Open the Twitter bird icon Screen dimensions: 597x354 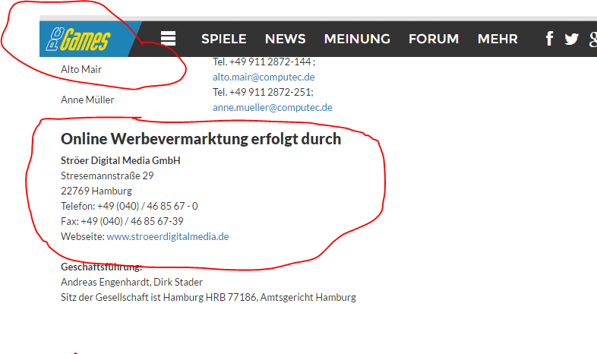click(571, 39)
